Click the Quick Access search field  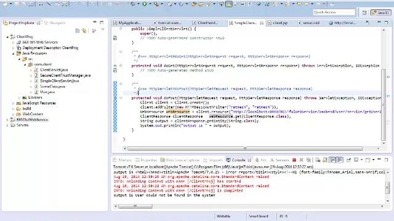334,12
